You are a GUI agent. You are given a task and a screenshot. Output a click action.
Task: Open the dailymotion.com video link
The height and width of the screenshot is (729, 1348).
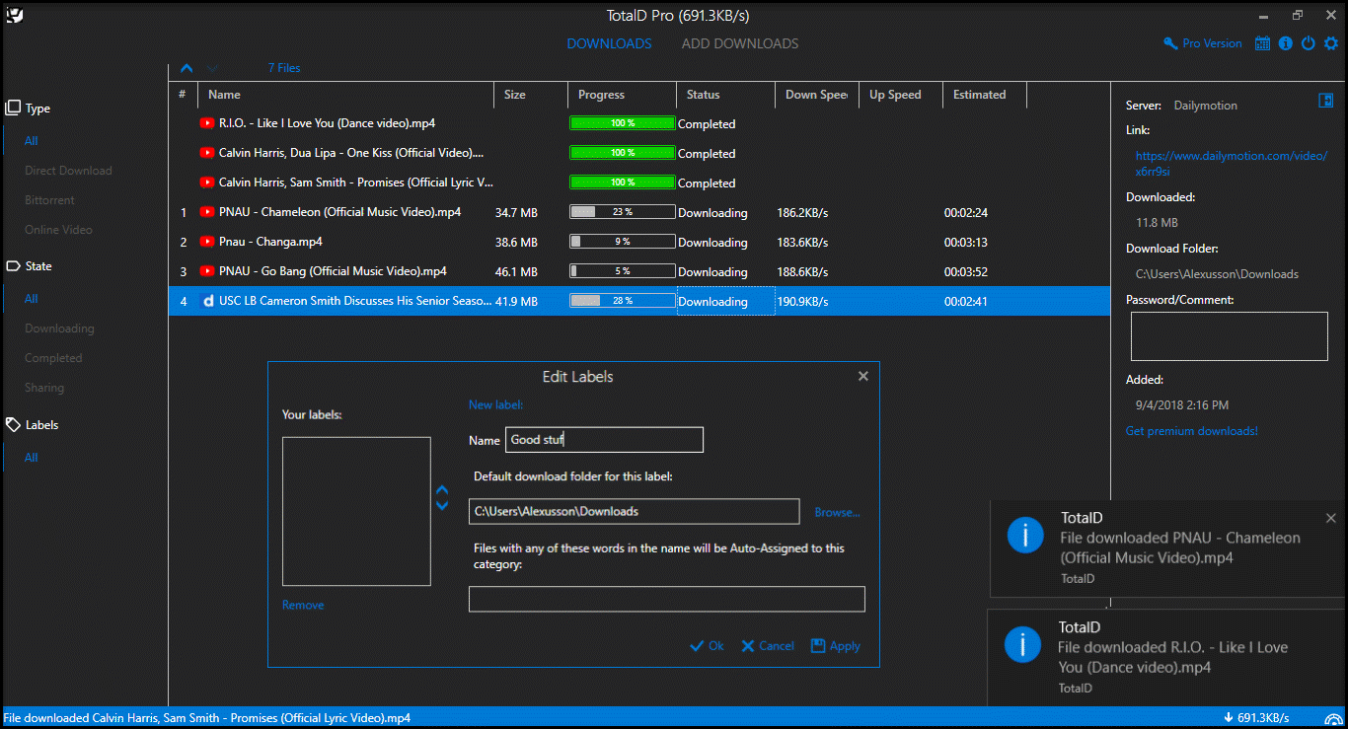[x=1232, y=164]
